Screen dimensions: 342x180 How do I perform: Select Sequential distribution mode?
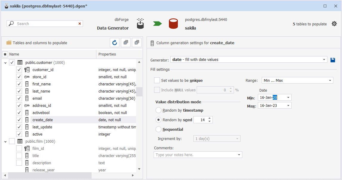tap(158, 129)
